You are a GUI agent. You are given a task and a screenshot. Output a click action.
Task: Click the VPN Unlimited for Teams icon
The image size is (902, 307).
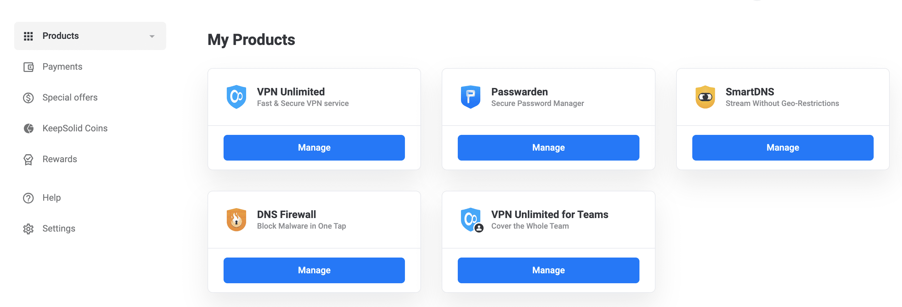(x=471, y=220)
